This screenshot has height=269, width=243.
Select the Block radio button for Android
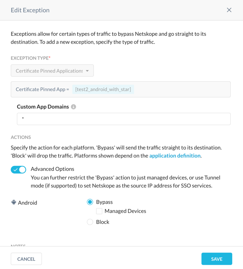pyautogui.click(x=90, y=222)
